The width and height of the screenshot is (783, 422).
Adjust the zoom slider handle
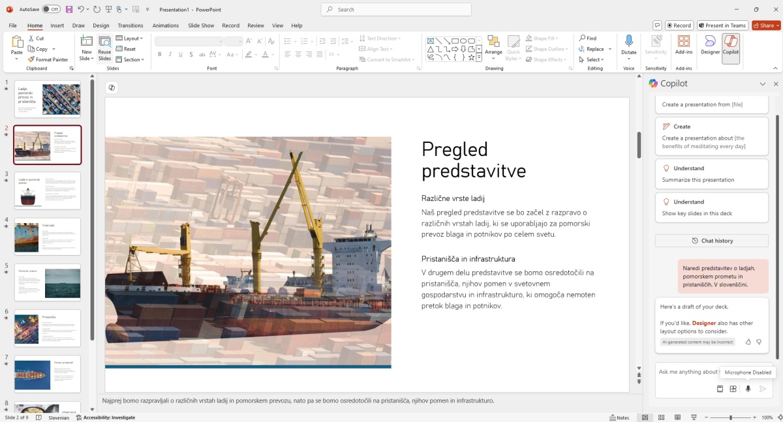point(731,417)
